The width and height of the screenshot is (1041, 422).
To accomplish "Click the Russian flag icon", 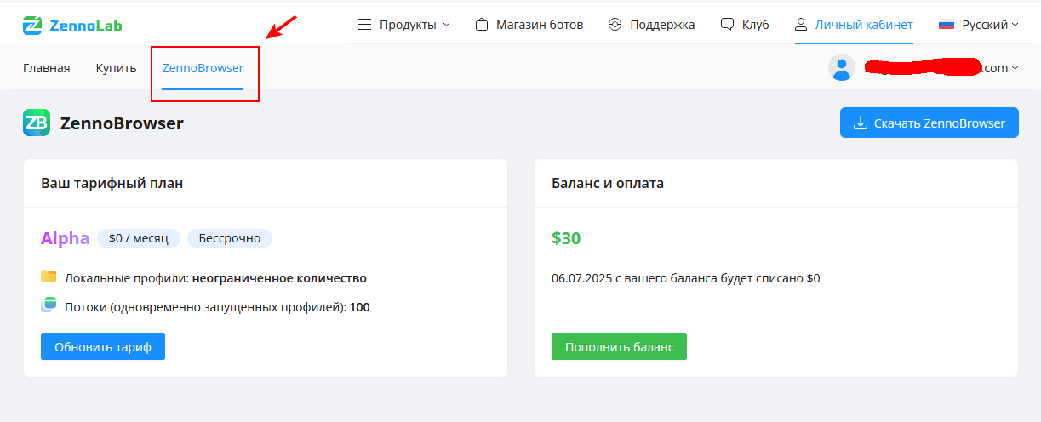I will tap(947, 25).
